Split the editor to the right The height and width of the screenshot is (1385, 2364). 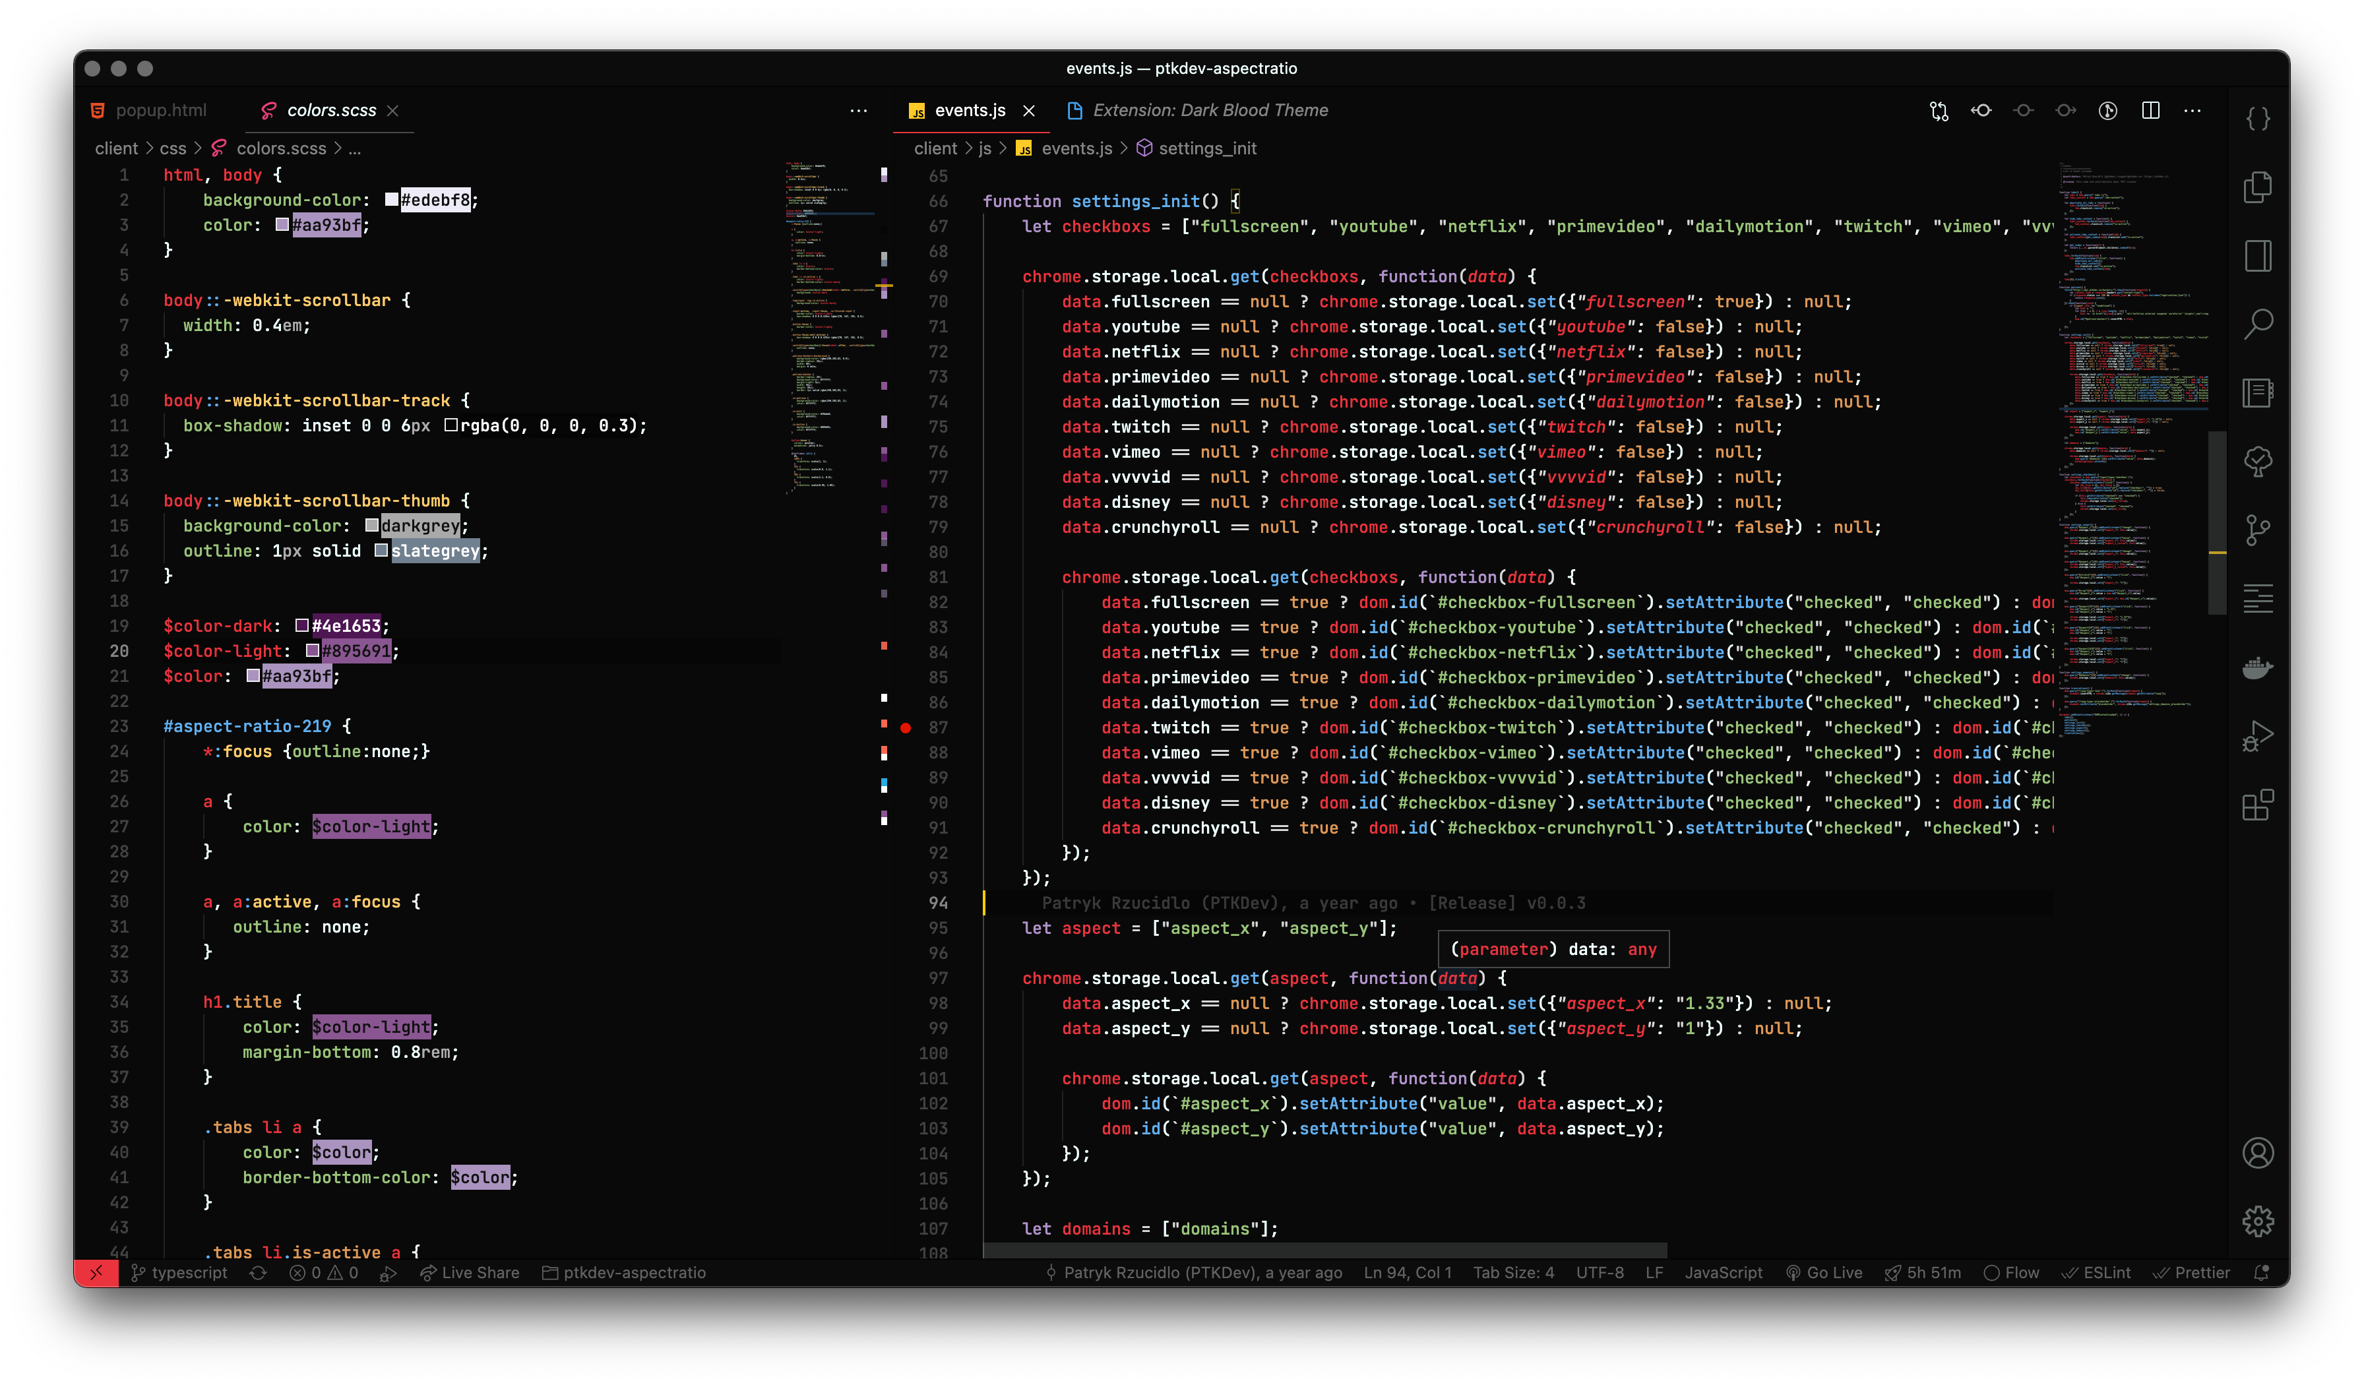(2150, 111)
